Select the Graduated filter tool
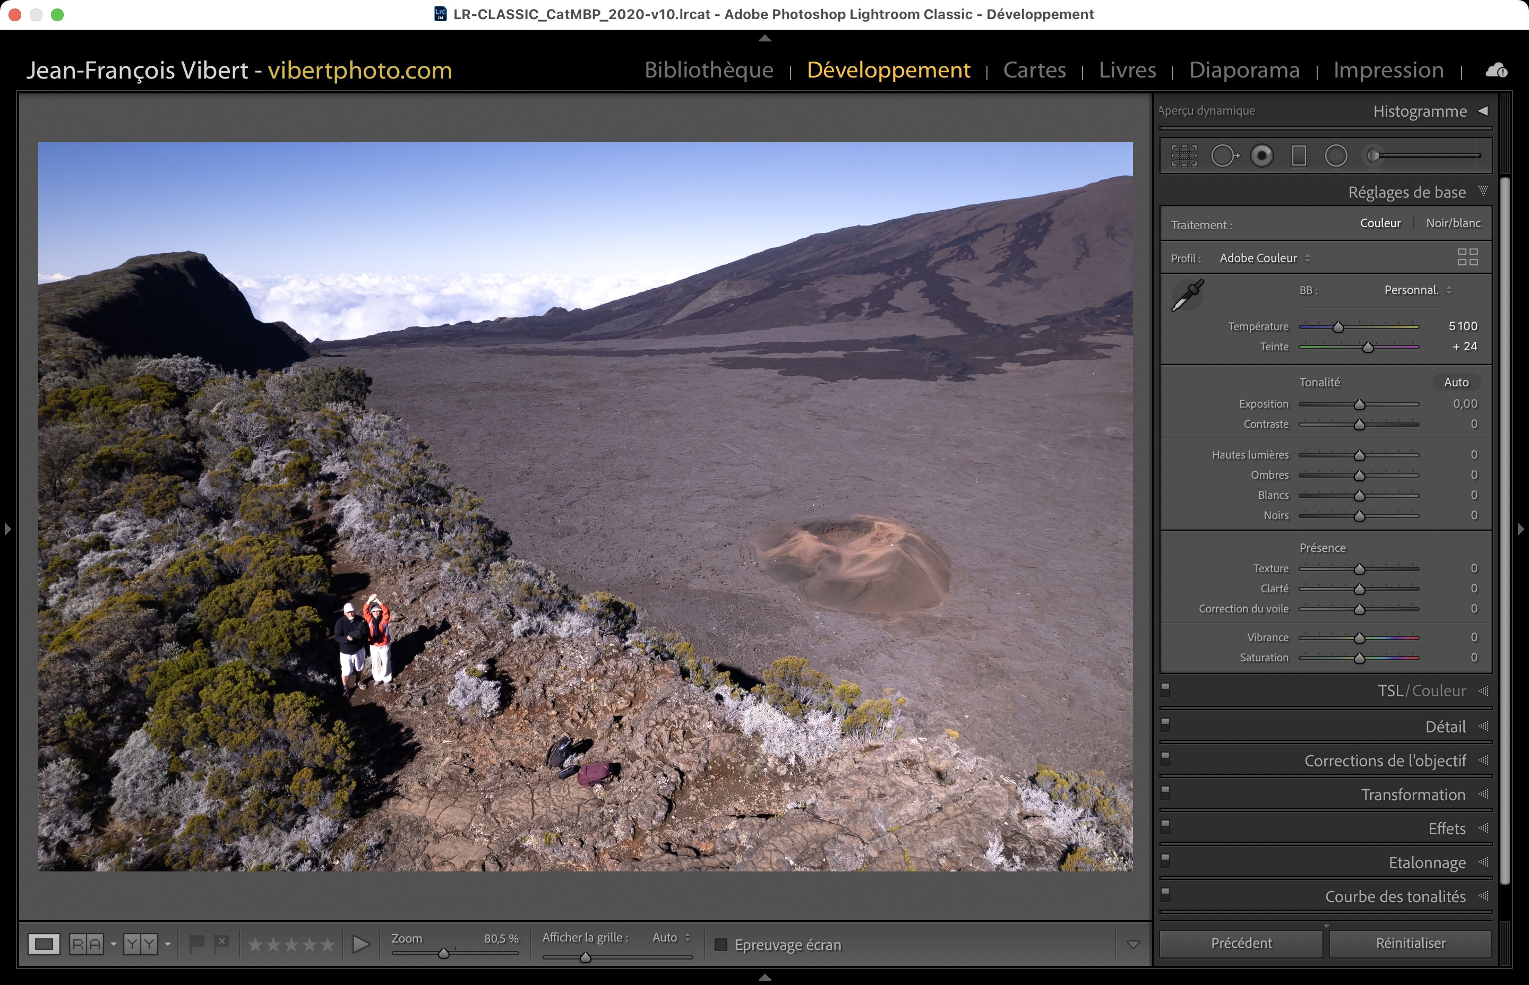 point(1299,155)
